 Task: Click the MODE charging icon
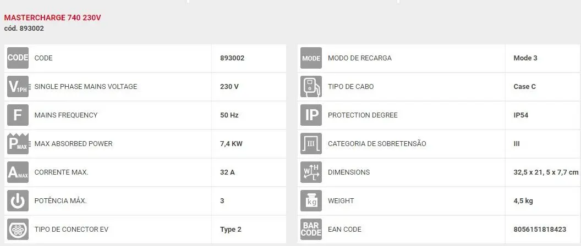pos(311,58)
